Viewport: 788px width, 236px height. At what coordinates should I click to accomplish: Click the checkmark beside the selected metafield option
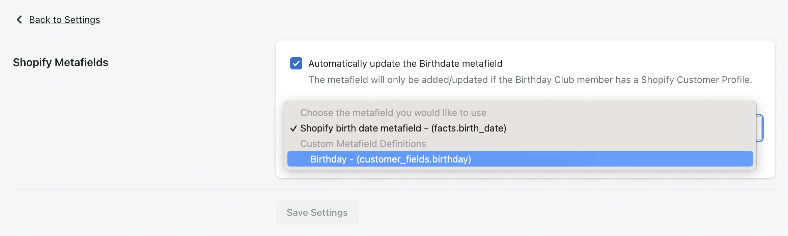pyautogui.click(x=293, y=128)
